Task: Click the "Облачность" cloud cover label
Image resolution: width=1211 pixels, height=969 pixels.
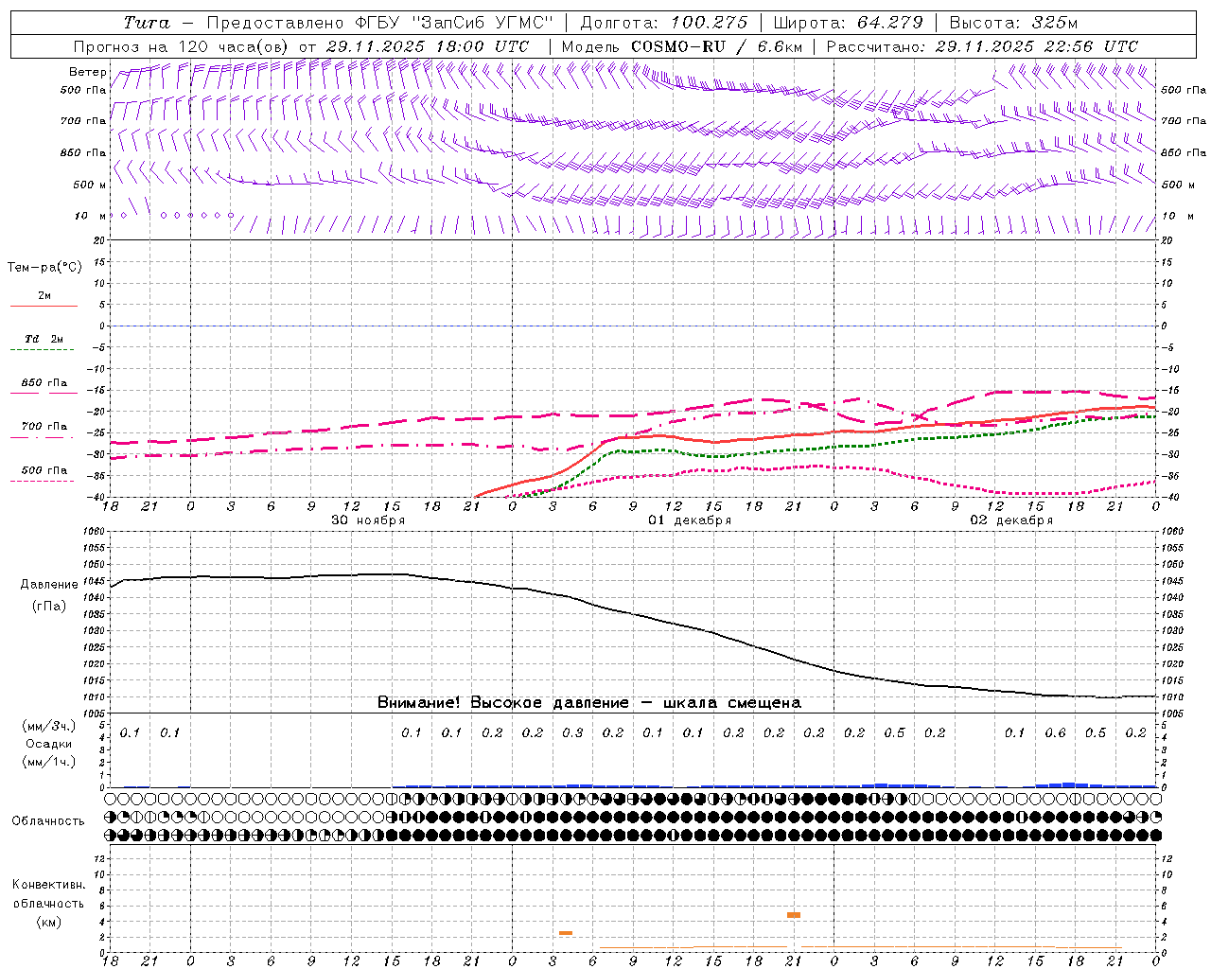Action: click(48, 821)
